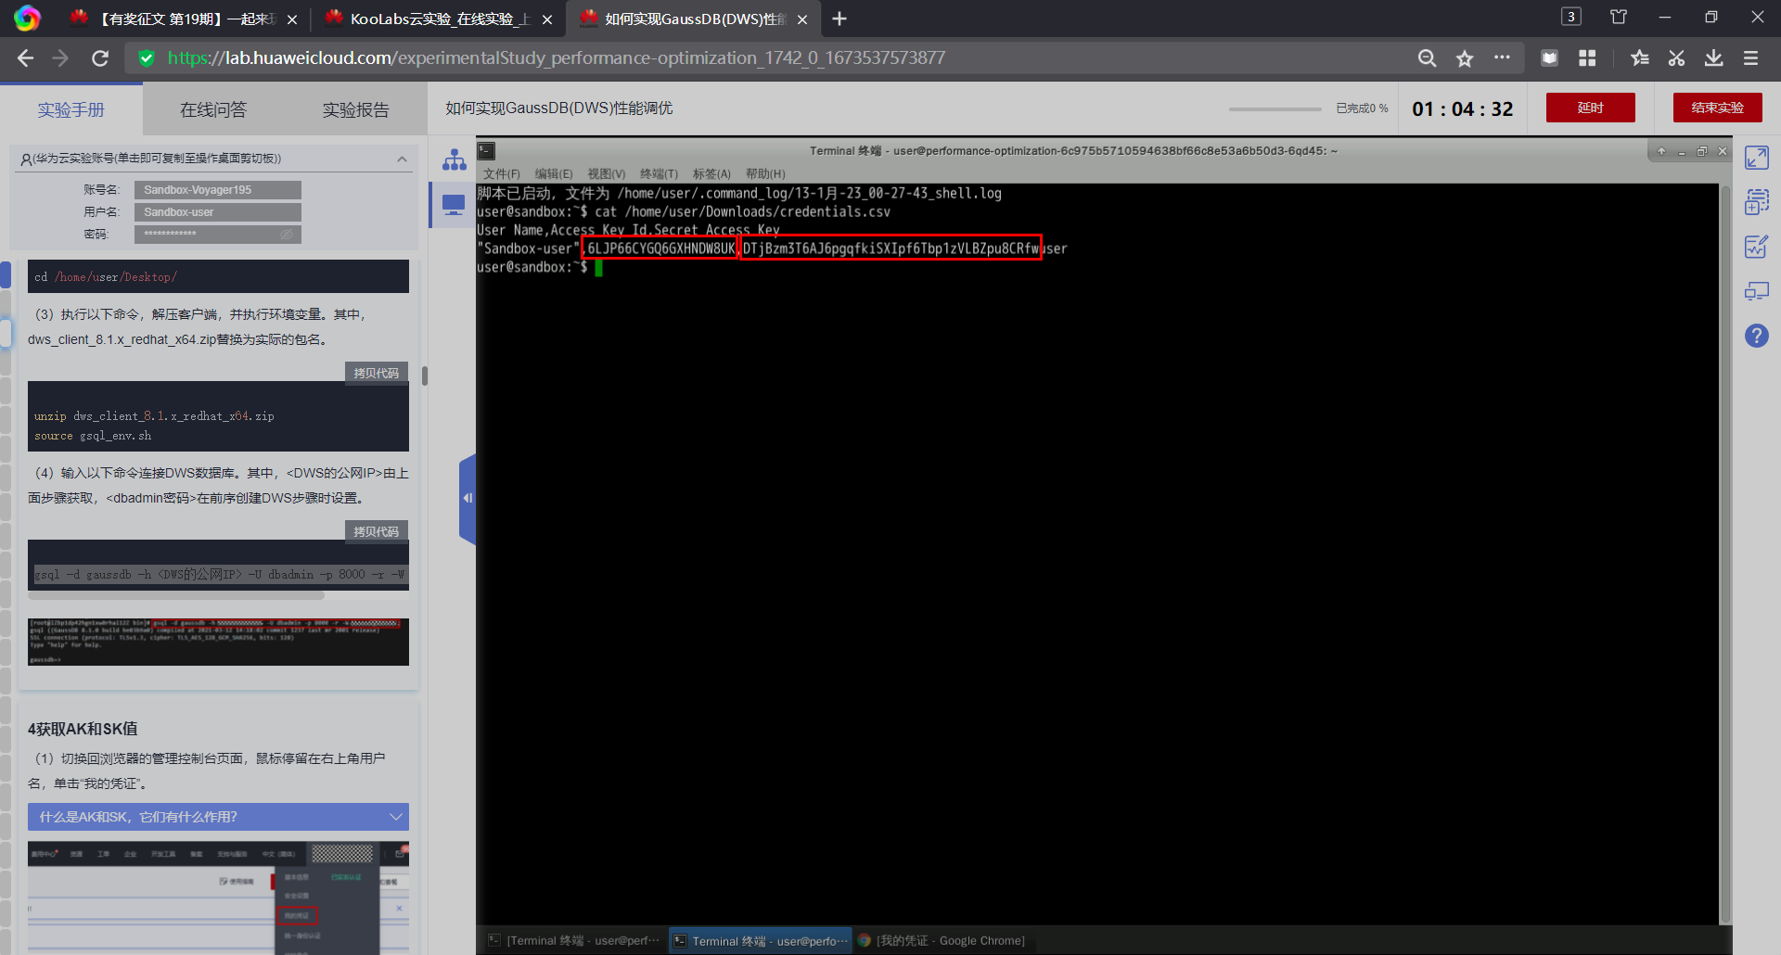Open the address bar three-dots menu
This screenshot has width=1781, height=955.
coord(1502,57)
